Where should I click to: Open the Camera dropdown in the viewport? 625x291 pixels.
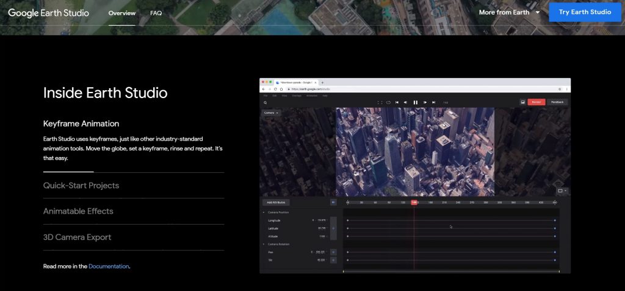[x=270, y=113]
